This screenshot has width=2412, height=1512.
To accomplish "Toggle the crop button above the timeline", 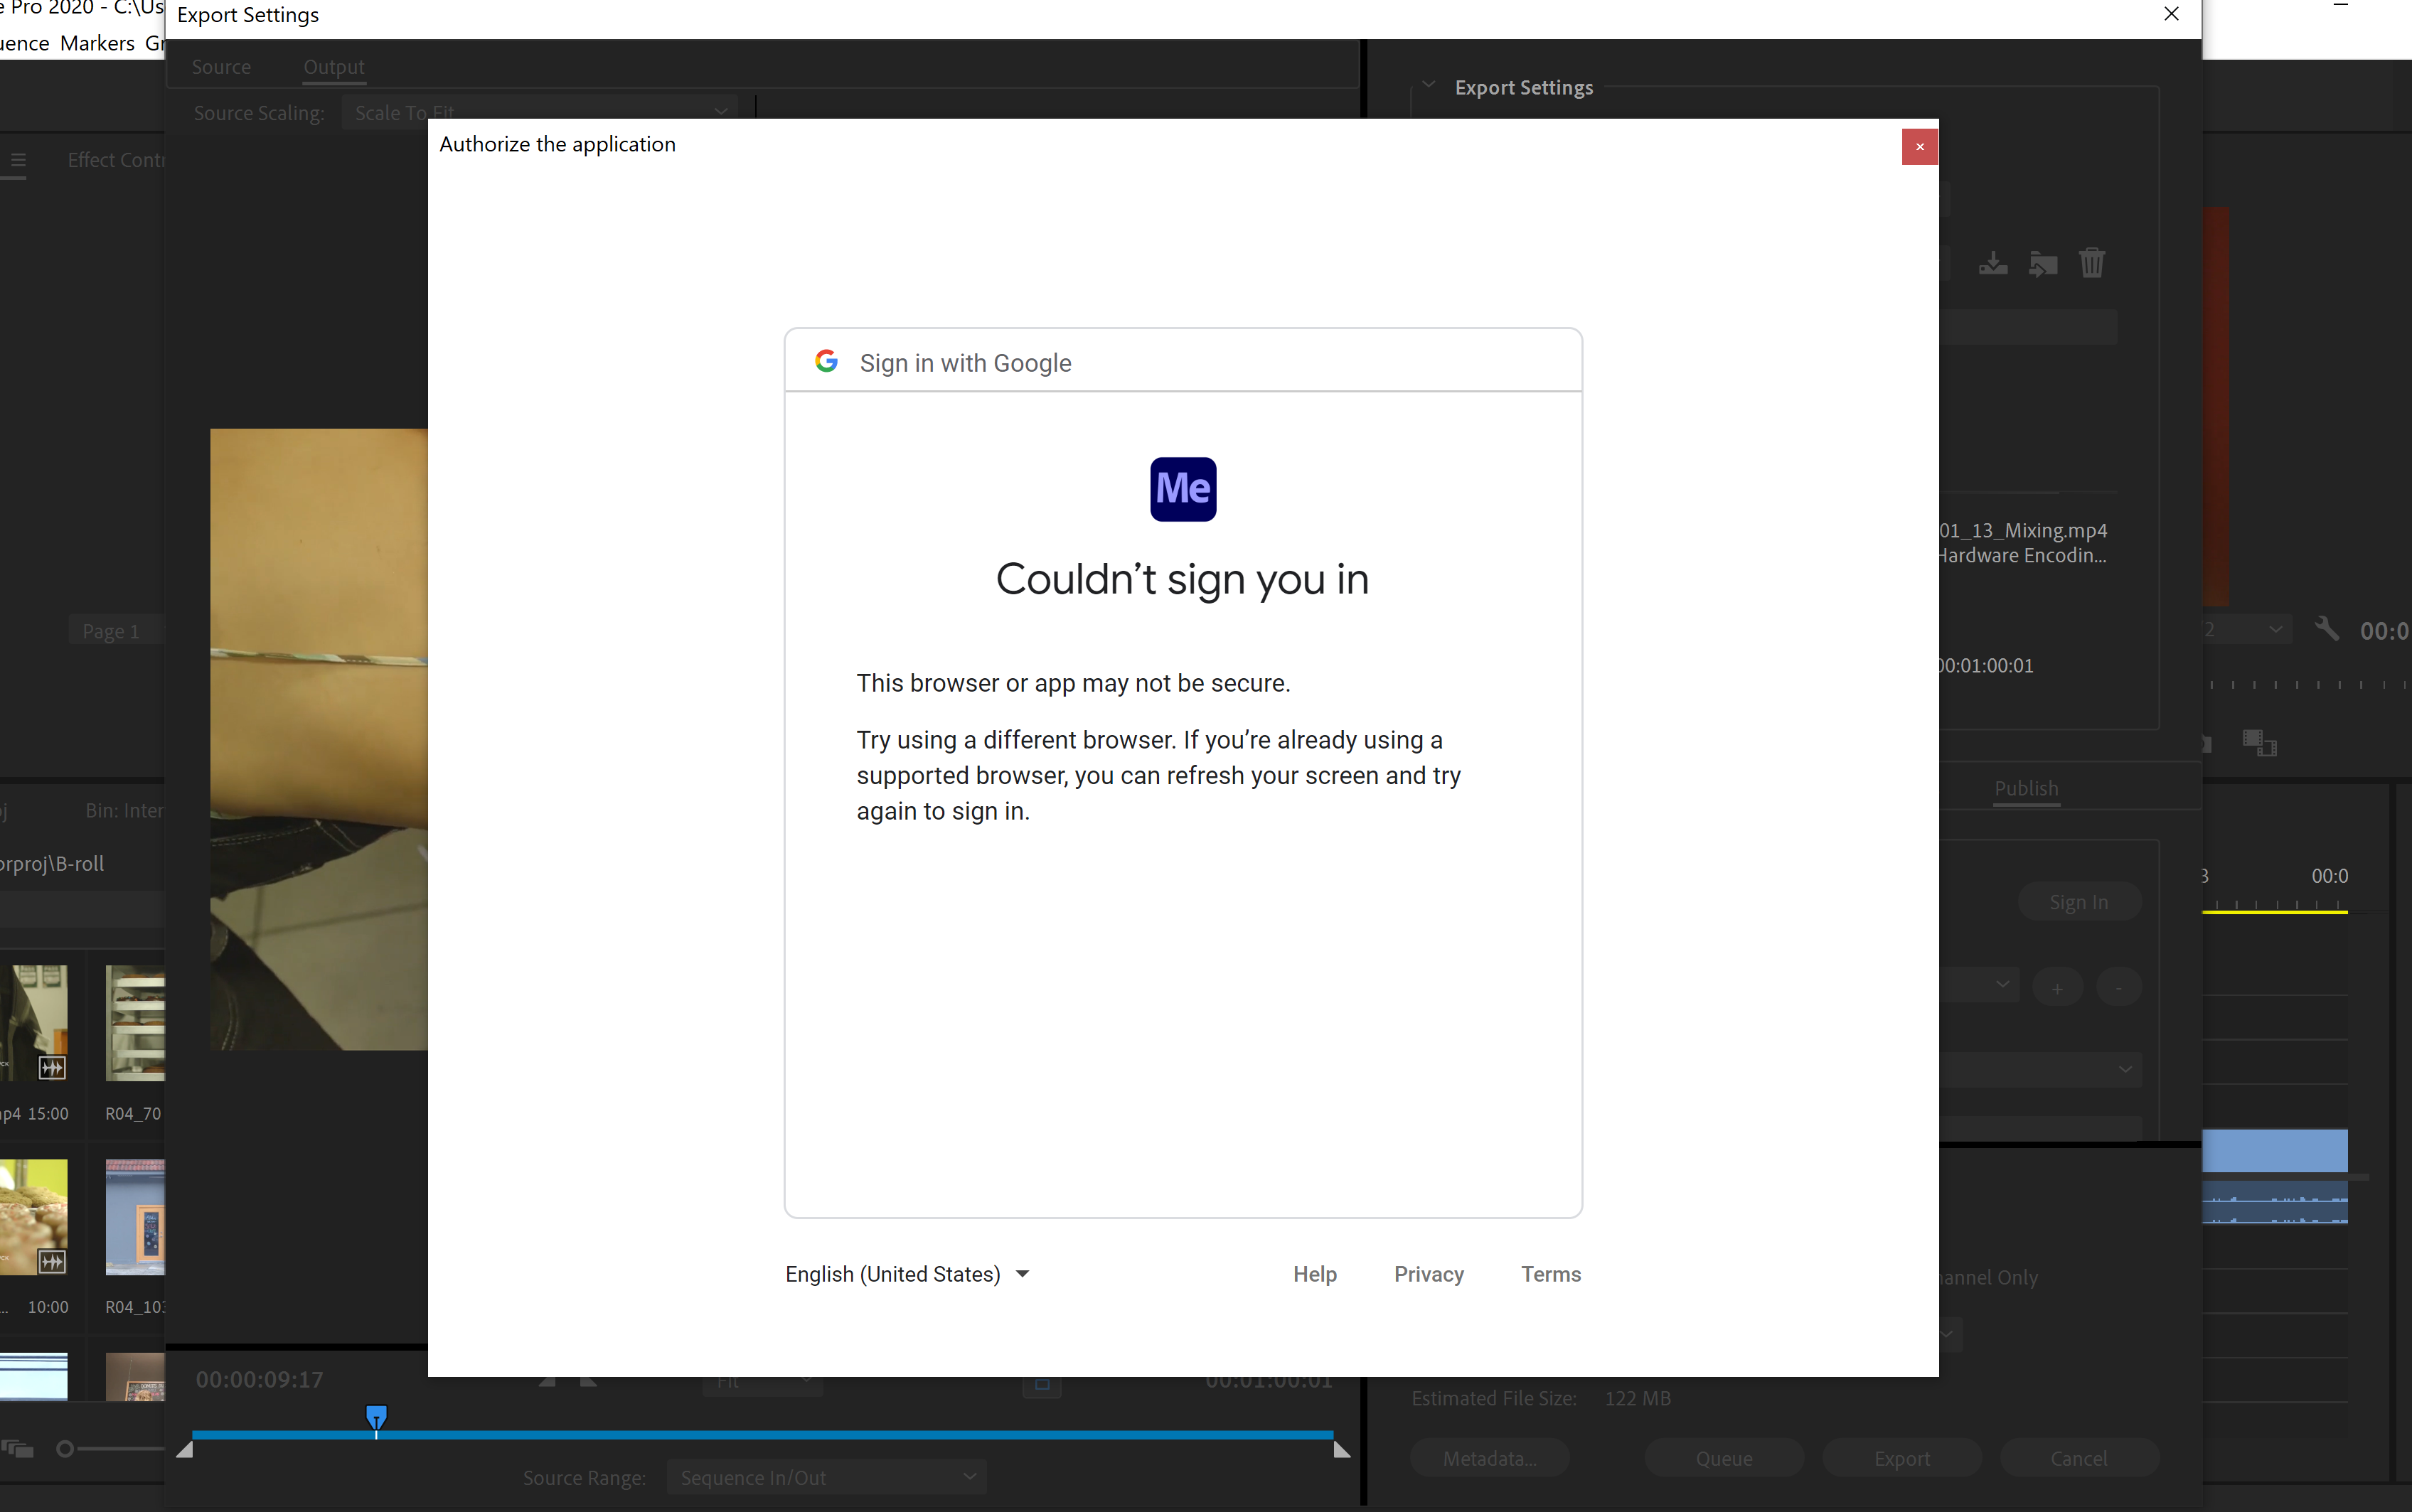I will 1040,1386.
